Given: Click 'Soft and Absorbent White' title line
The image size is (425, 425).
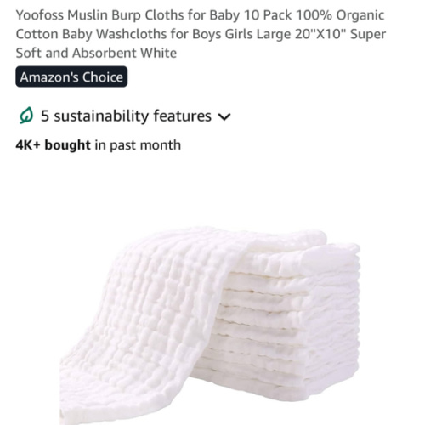Looking at the screenshot, I should (x=96, y=53).
